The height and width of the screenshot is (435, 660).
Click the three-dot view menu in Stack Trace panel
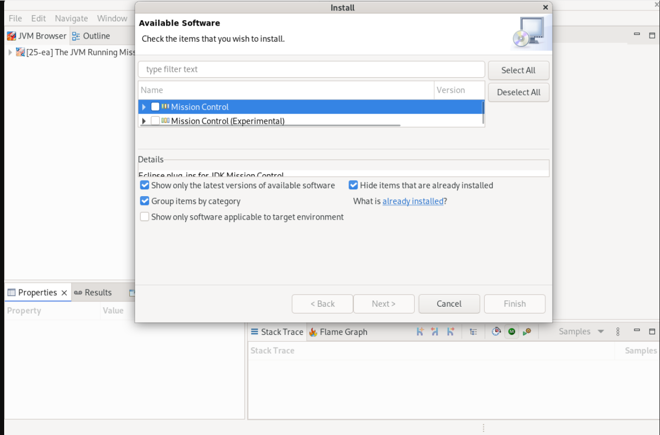click(x=618, y=332)
